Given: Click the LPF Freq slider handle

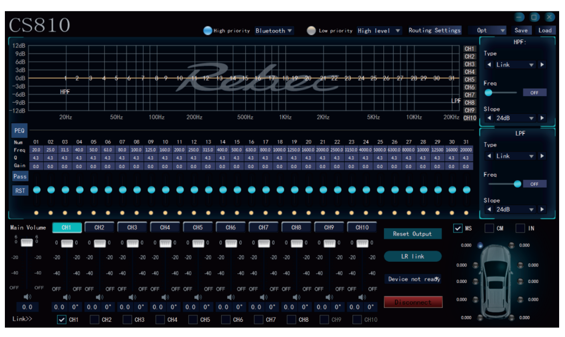Looking at the screenshot, I should point(517,184).
